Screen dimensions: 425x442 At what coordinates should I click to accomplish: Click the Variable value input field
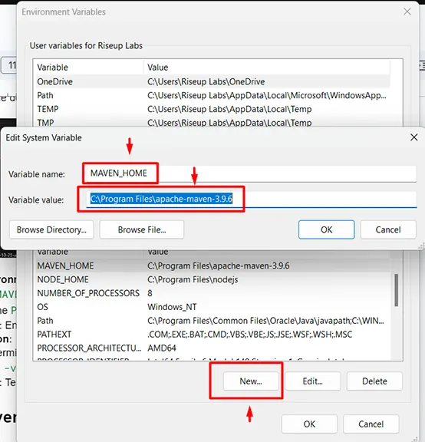251,199
